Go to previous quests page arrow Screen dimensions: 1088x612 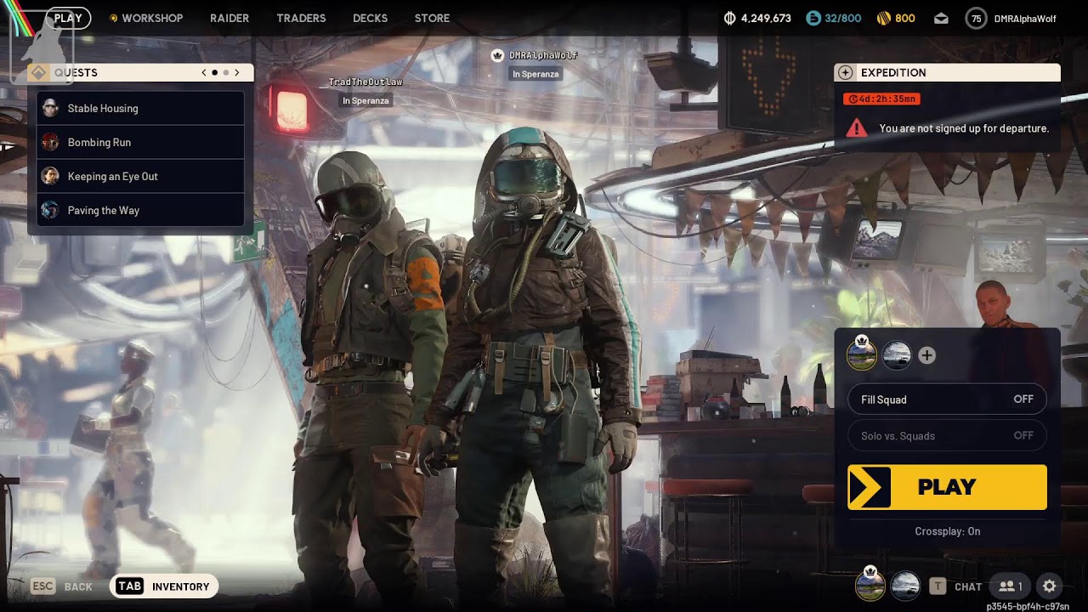tap(204, 72)
